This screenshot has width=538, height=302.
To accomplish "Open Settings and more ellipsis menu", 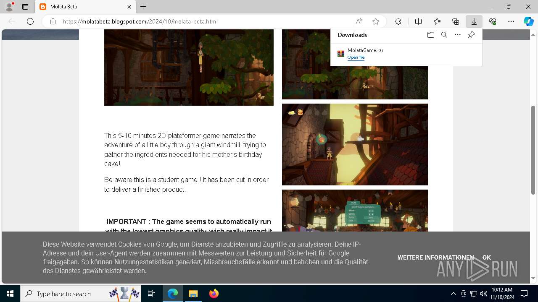I will coord(511,21).
